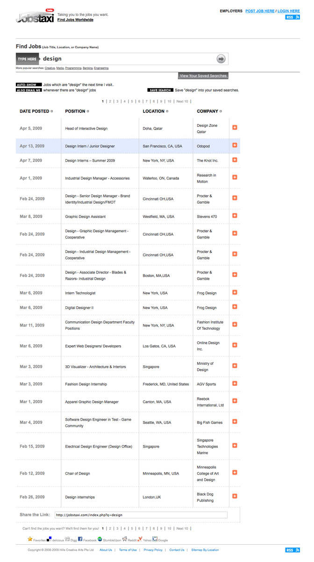Image resolution: width=314 pixels, height=562 pixels.
Task: Toggle ALSO EMAIL ME for design jobs
Action: click(29, 90)
